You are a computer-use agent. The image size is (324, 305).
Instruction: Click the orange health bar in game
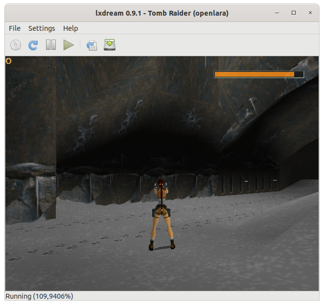tap(259, 74)
